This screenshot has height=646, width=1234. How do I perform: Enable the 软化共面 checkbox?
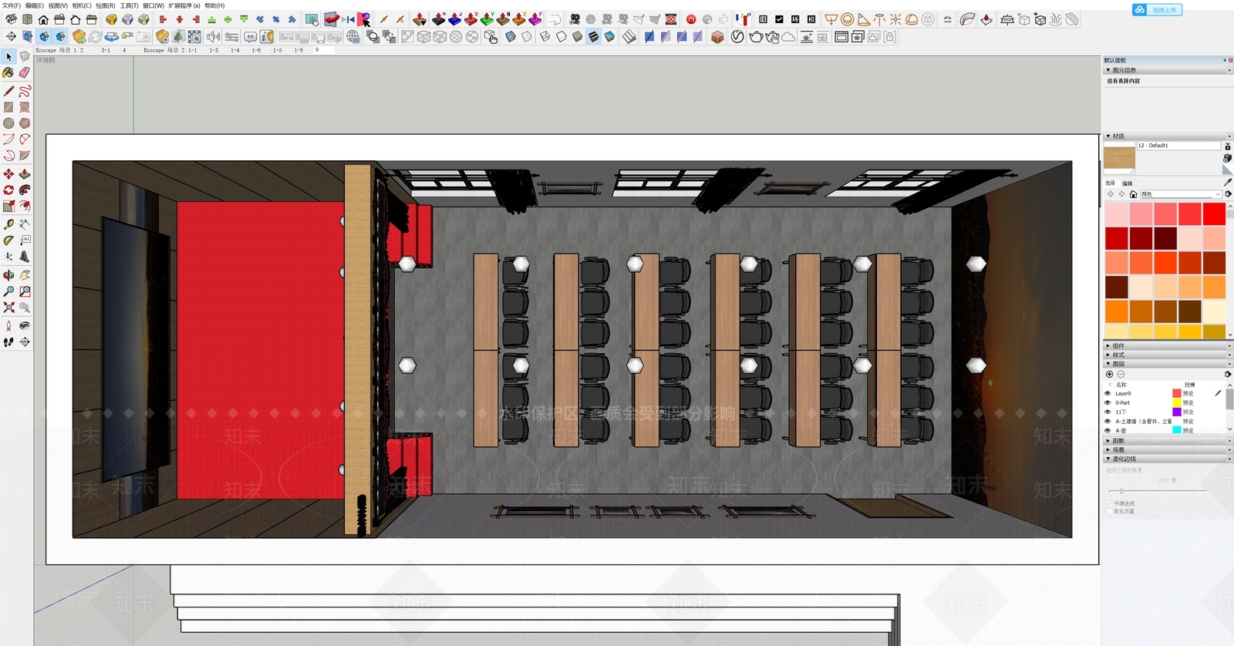point(1110,511)
